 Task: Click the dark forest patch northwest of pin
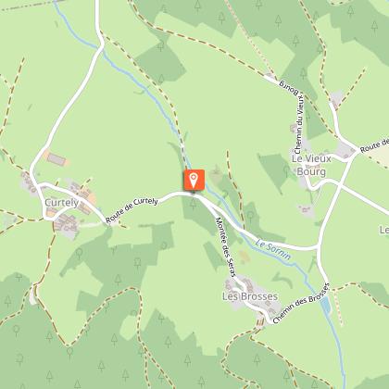(161, 64)
